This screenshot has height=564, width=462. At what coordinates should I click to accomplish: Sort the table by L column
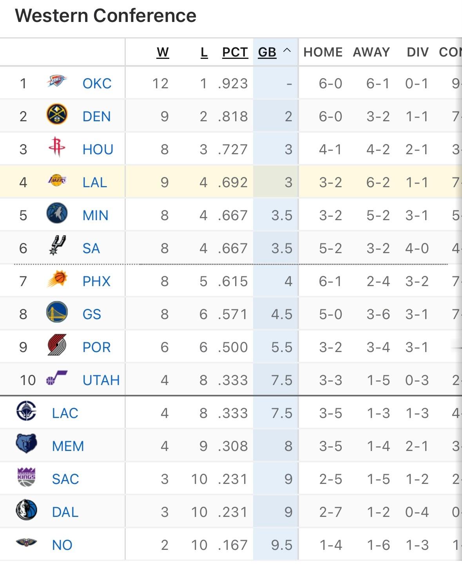click(x=204, y=52)
